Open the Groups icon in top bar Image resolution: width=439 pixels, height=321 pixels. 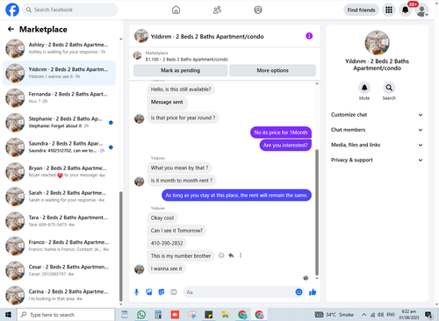258,10
